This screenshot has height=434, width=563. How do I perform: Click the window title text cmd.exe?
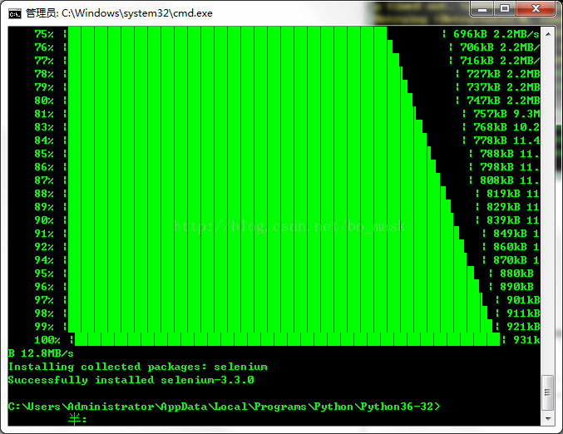(119, 13)
